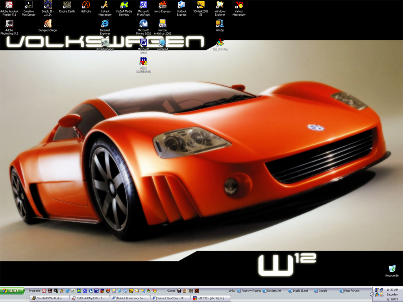Launch Microsoft Money 2002 desktop icon

tap(143, 28)
